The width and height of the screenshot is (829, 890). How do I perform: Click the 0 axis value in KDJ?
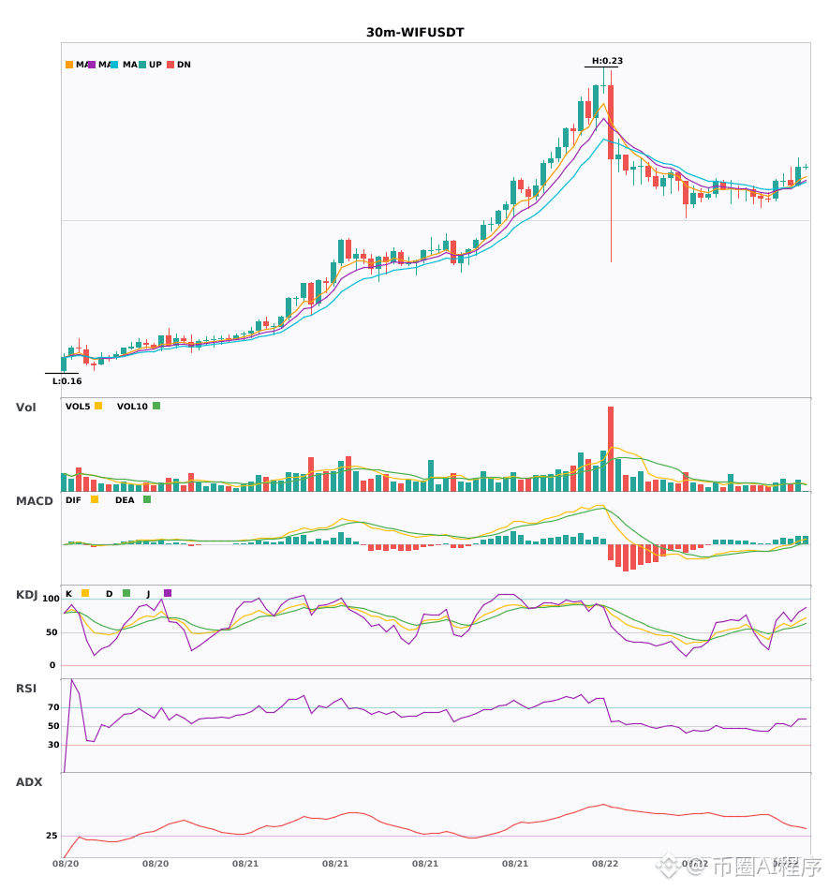52,665
